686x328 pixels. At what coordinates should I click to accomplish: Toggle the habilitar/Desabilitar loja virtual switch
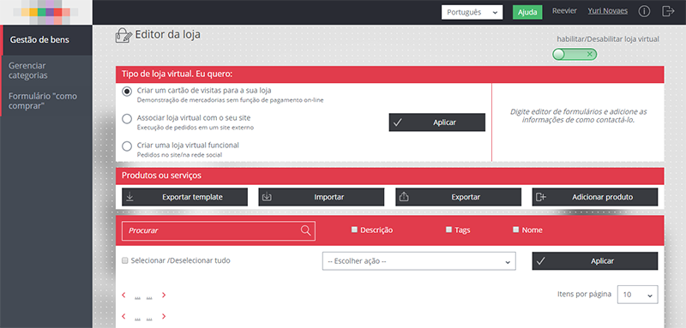click(x=575, y=54)
